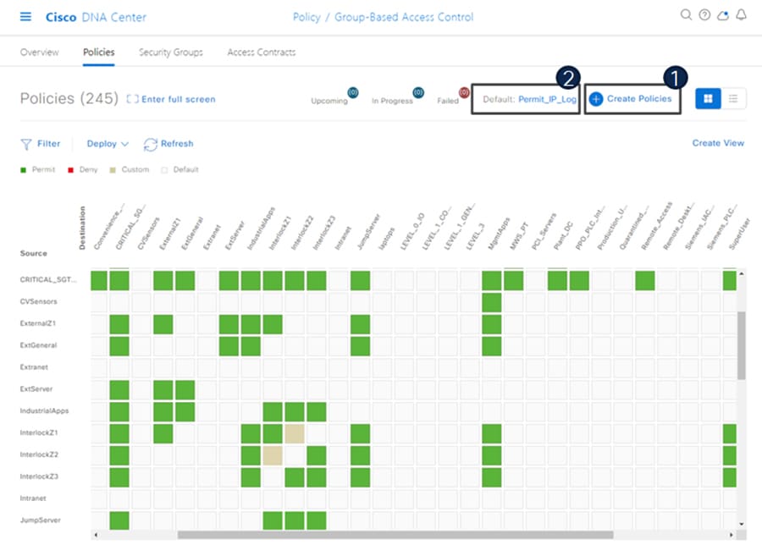Image resolution: width=762 pixels, height=556 pixels.
Task: Open the CVSensors to MgmtApps permit cell
Action: coord(491,302)
